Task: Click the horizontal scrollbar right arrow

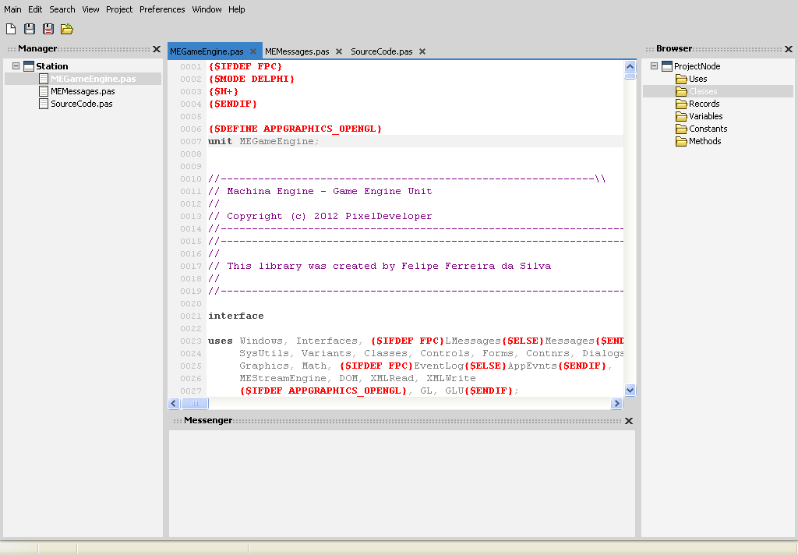Action: pyautogui.click(x=616, y=404)
